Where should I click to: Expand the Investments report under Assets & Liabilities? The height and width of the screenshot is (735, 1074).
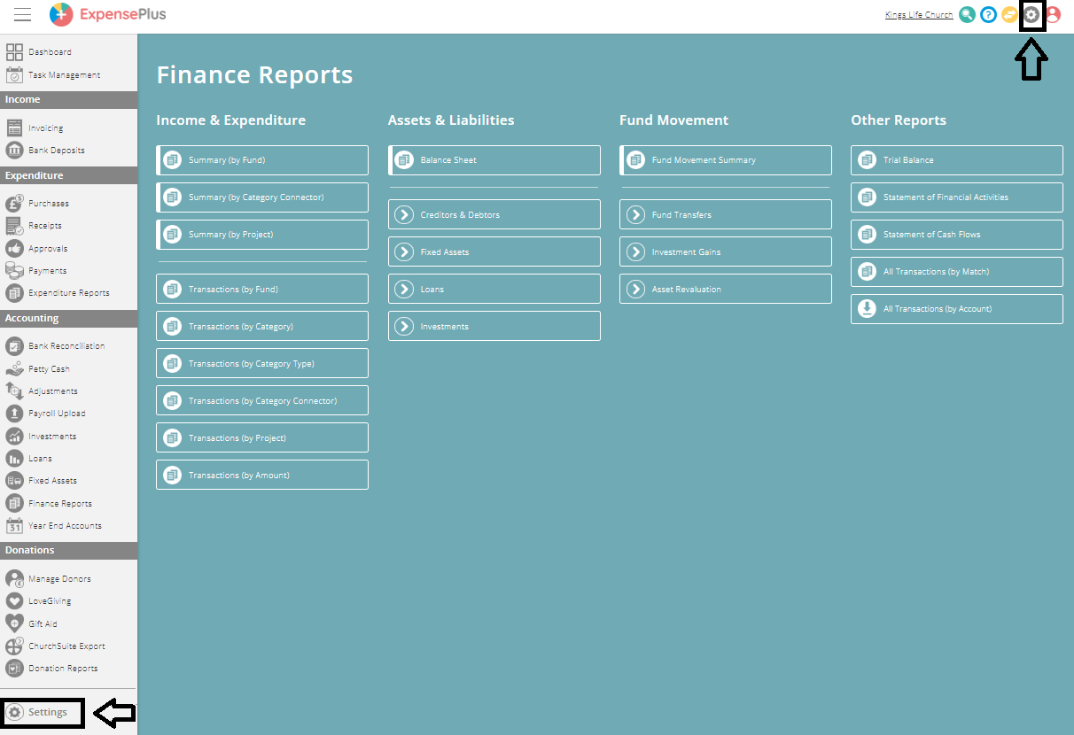pyautogui.click(x=494, y=325)
